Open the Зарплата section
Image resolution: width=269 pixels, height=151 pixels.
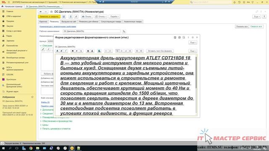tap(10, 41)
